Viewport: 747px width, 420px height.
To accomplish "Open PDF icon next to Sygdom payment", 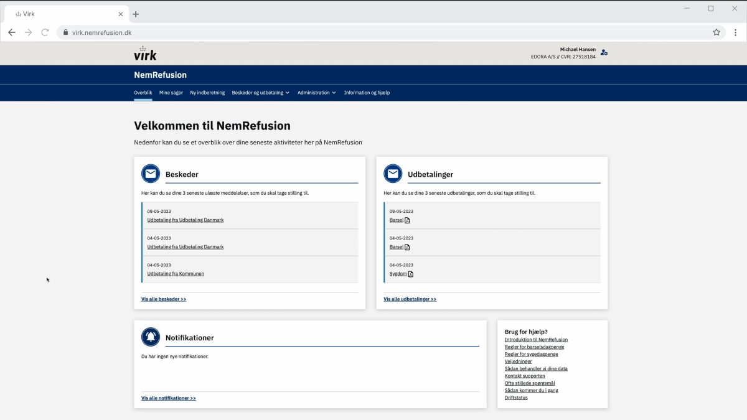I will click(x=411, y=274).
